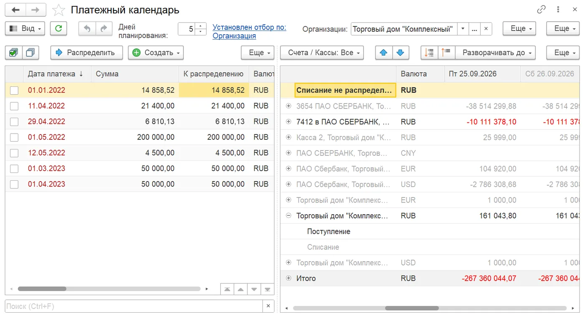Tick the checkbox for payment dated 29.04.2022
The image size is (585, 316).
[14, 121]
